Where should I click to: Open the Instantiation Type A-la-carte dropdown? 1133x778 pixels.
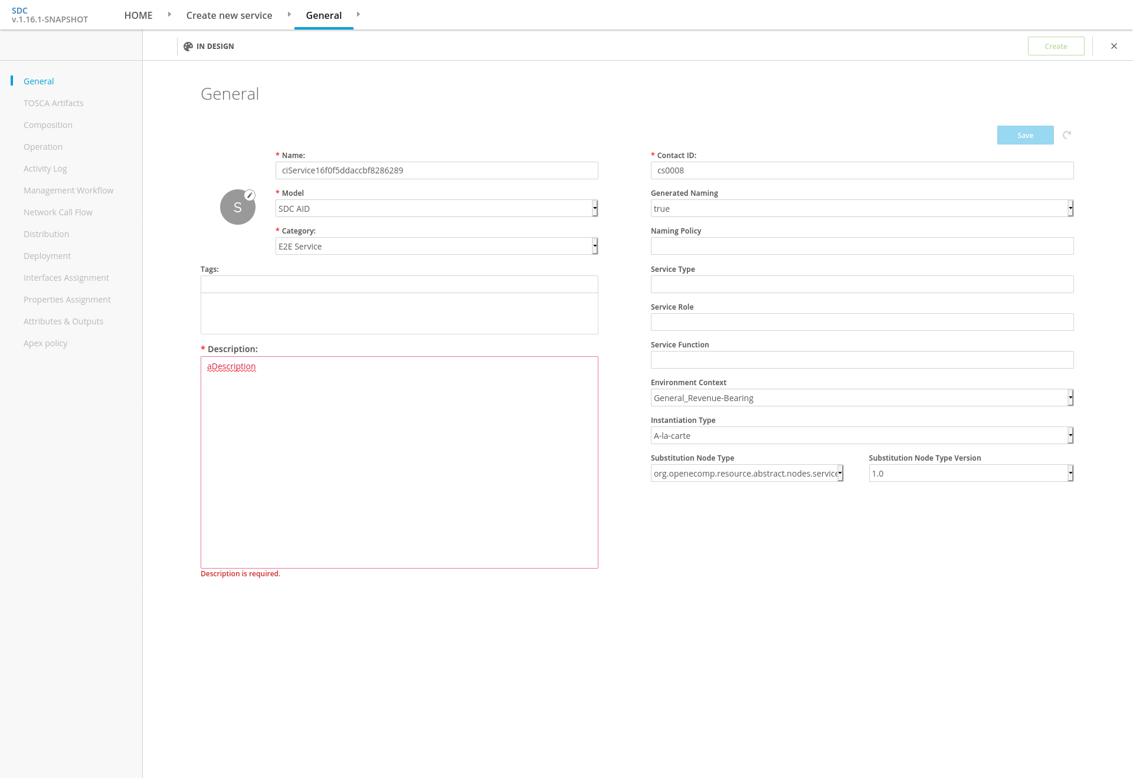coord(862,435)
